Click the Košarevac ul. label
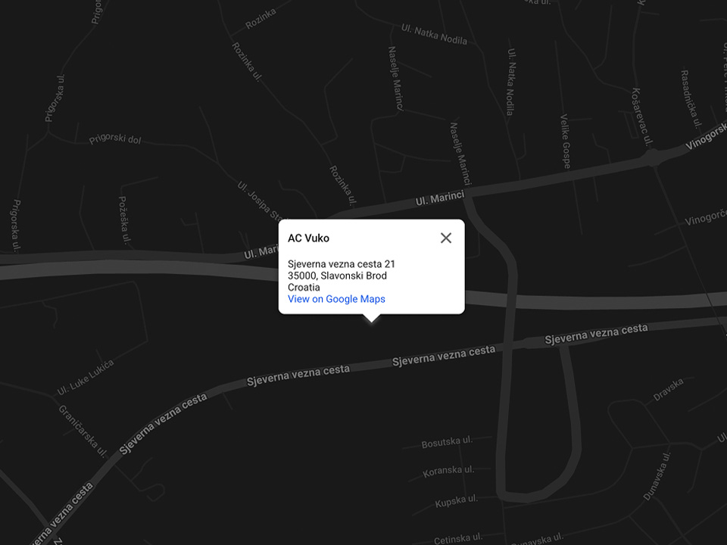 pos(642,117)
